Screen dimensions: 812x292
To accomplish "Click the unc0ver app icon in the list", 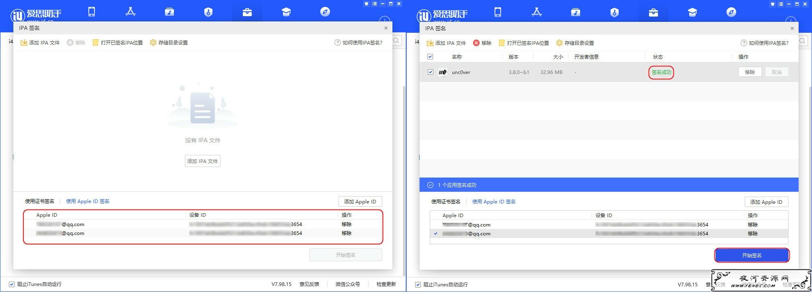I will (443, 72).
